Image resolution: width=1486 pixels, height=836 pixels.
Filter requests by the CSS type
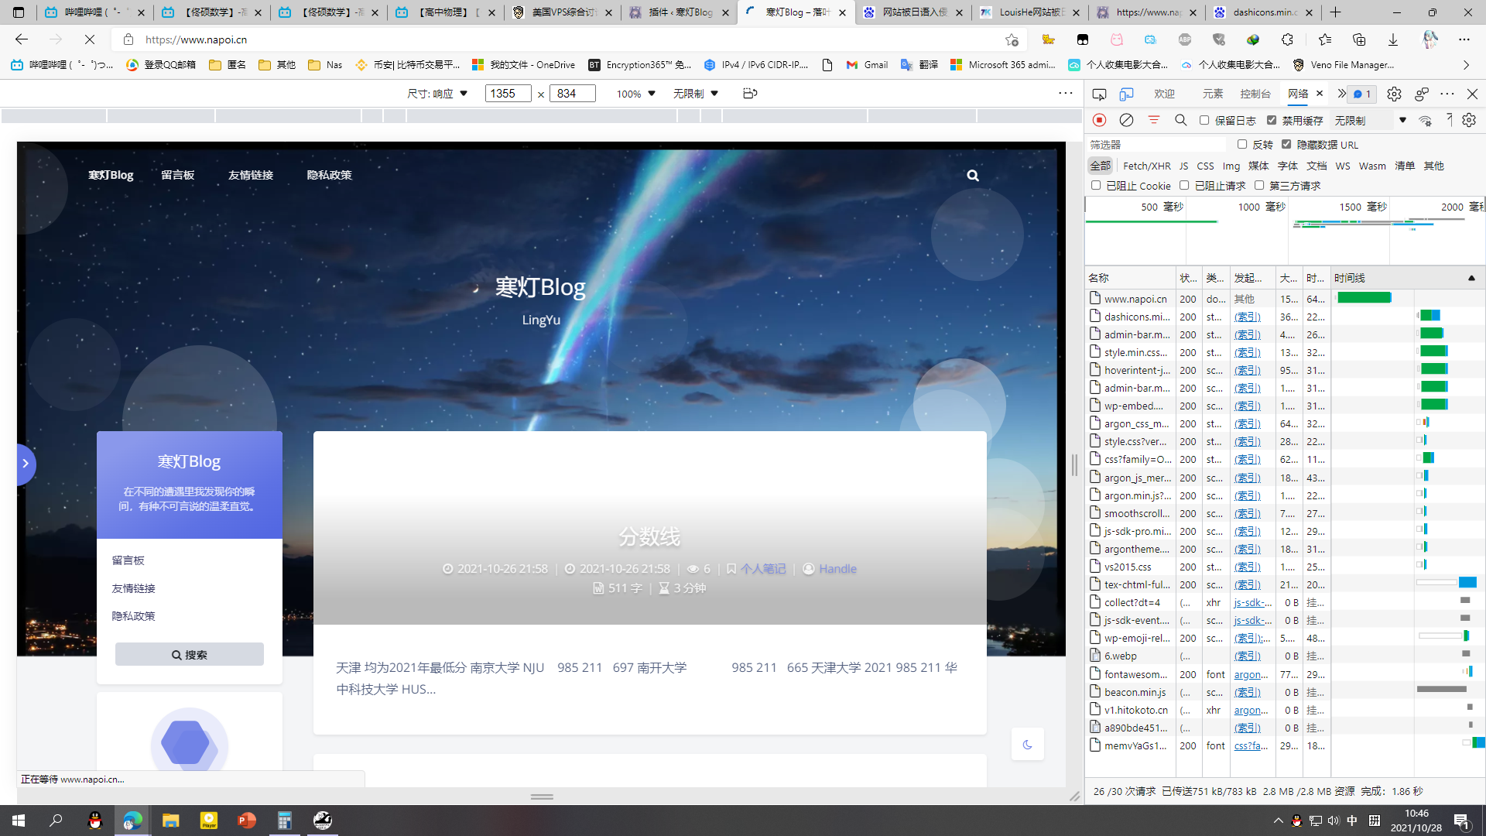point(1205,166)
